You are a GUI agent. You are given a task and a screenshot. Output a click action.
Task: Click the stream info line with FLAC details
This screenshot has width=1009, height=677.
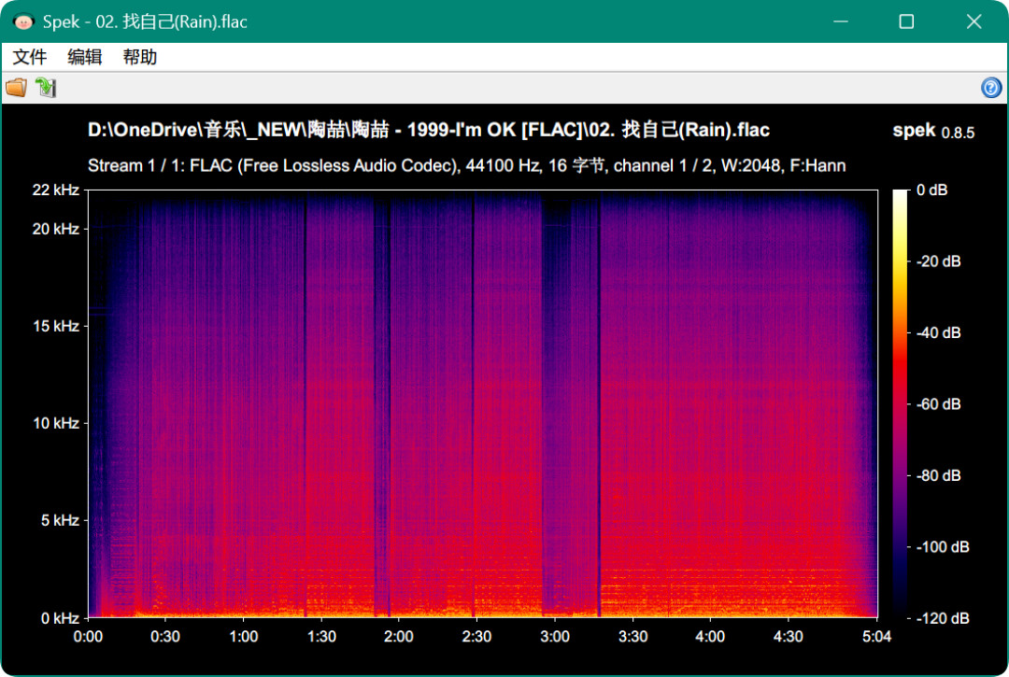click(x=466, y=166)
